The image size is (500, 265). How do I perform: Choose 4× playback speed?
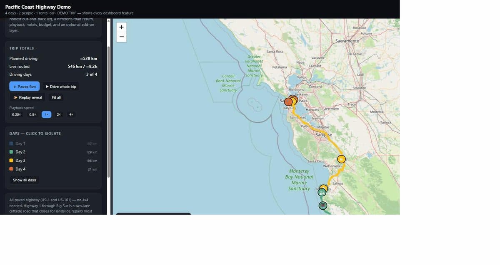[x=71, y=114]
